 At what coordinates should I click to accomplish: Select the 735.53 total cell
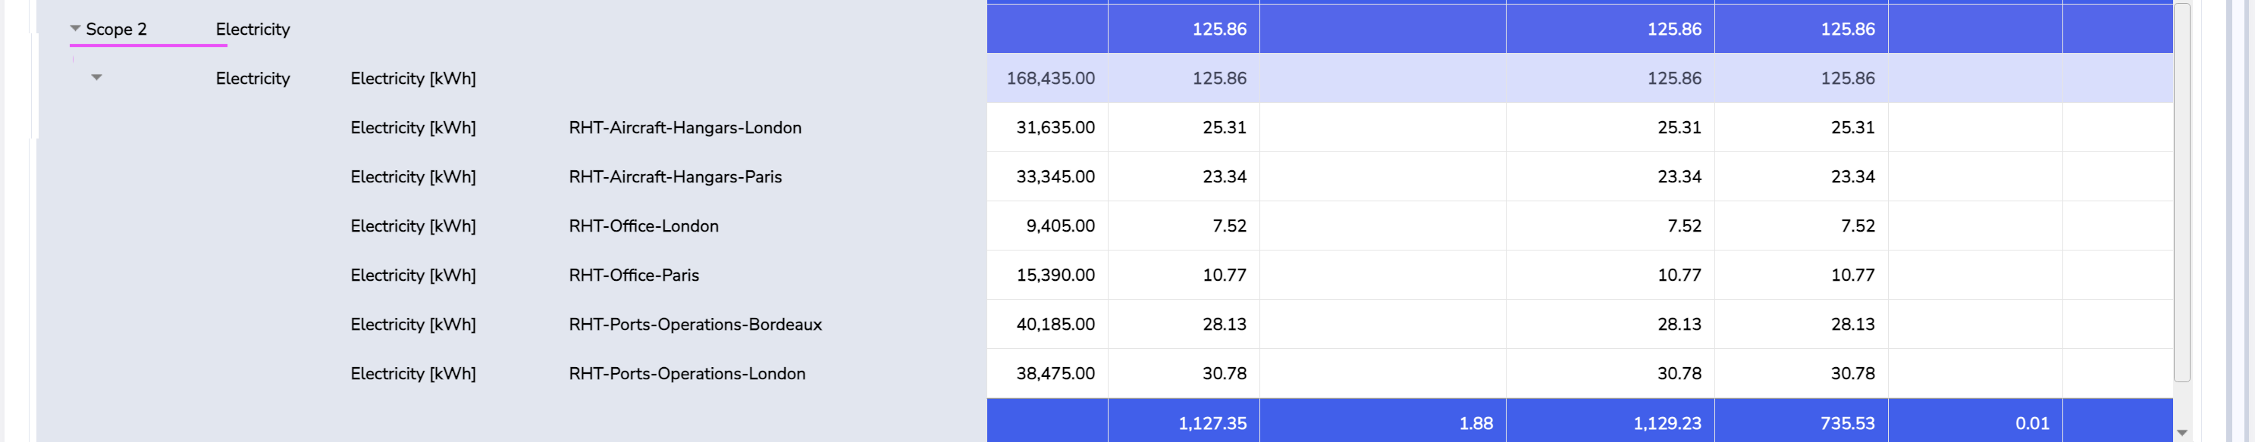(1847, 424)
